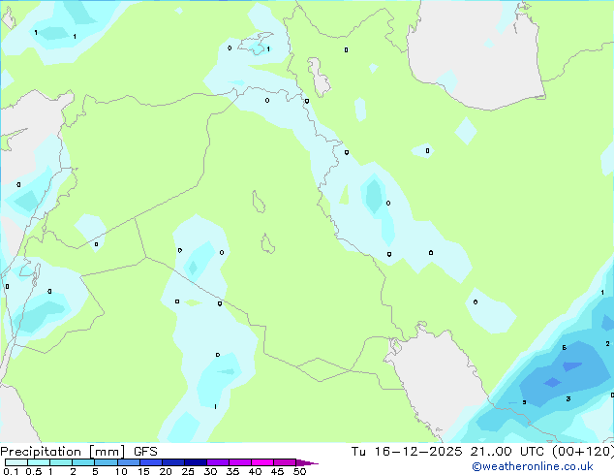
Task: Click the over-50 mm arrow tip of legend
Action: click(x=307, y=462)
